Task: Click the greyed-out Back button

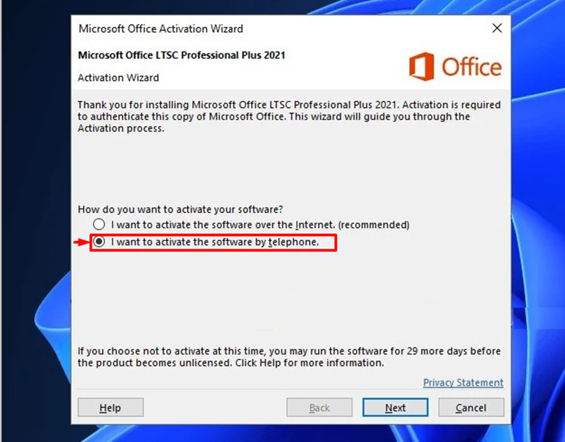Action: (x=319, y=408)
